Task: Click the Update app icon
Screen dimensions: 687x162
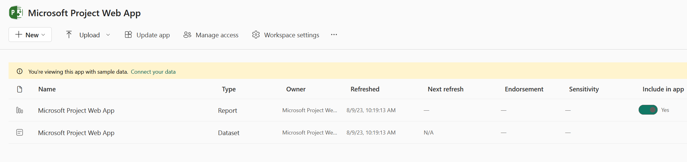Action: pos(128,35)
